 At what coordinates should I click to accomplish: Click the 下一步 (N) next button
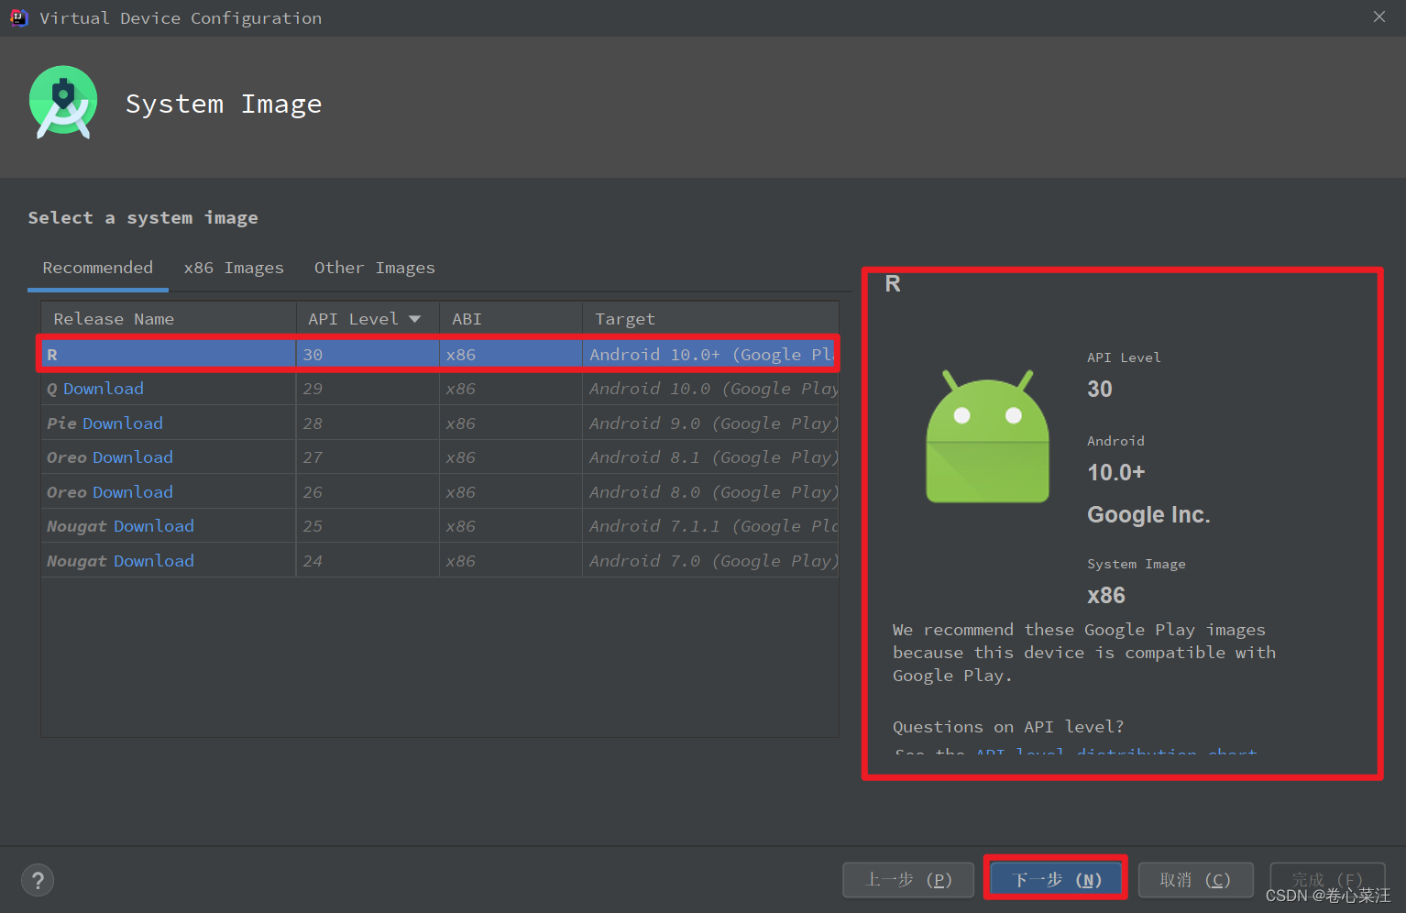click(x=1056, y=880)
